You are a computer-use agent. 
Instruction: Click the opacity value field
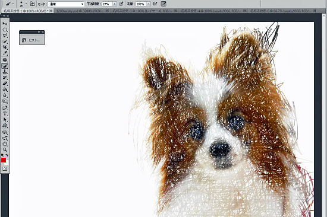point(107,4)
